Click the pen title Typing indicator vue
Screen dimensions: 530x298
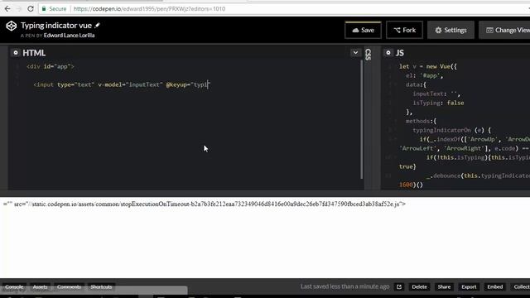tap(56, 26)
